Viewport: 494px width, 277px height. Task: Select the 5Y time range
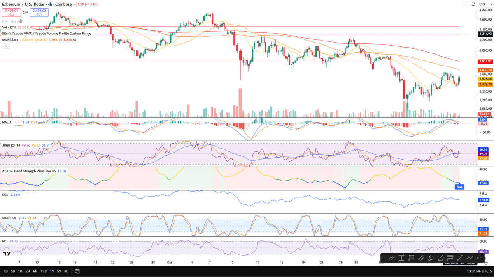click(x=60, y=271)
